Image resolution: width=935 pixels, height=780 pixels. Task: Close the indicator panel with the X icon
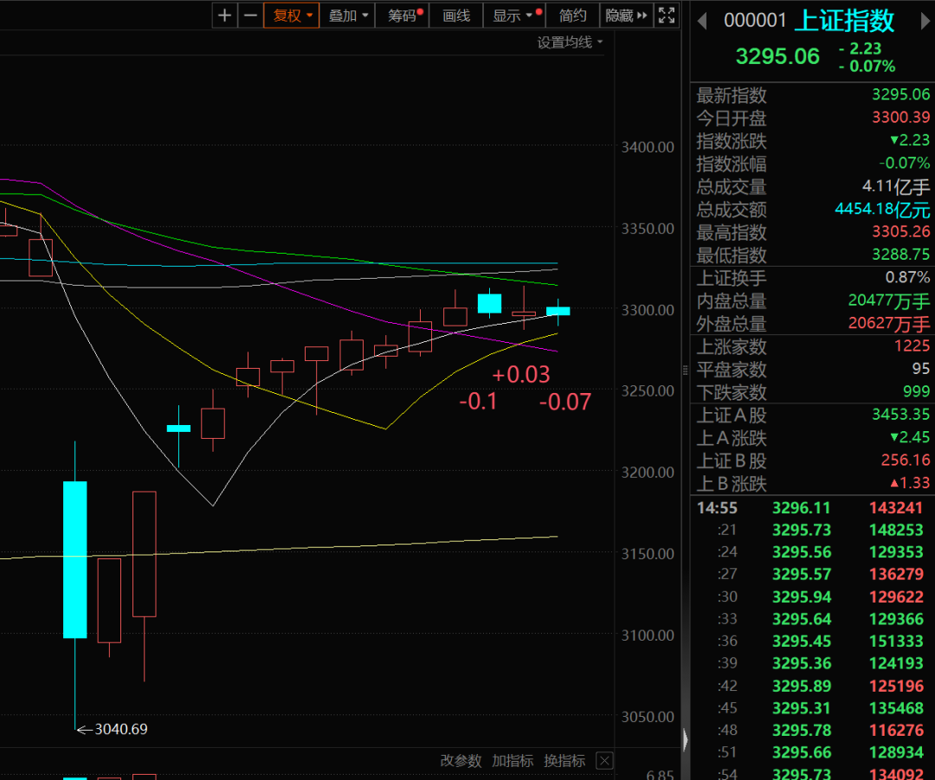click(x=604, y=761)
